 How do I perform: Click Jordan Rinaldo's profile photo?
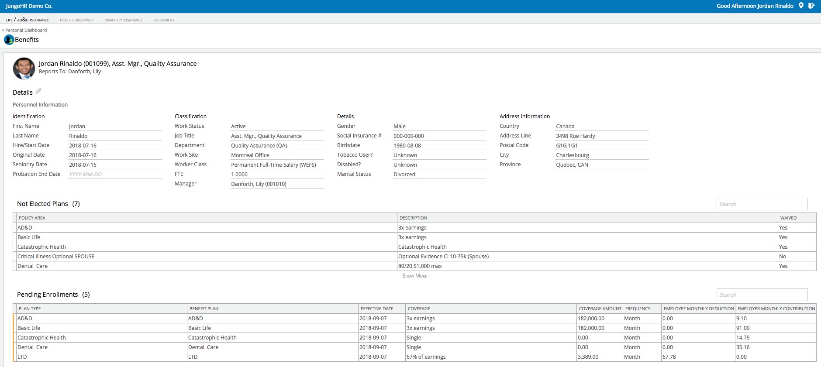pos(24,69)
